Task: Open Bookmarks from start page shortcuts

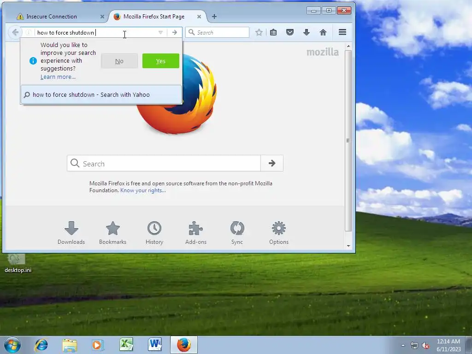Action: (x=113, y=233)
